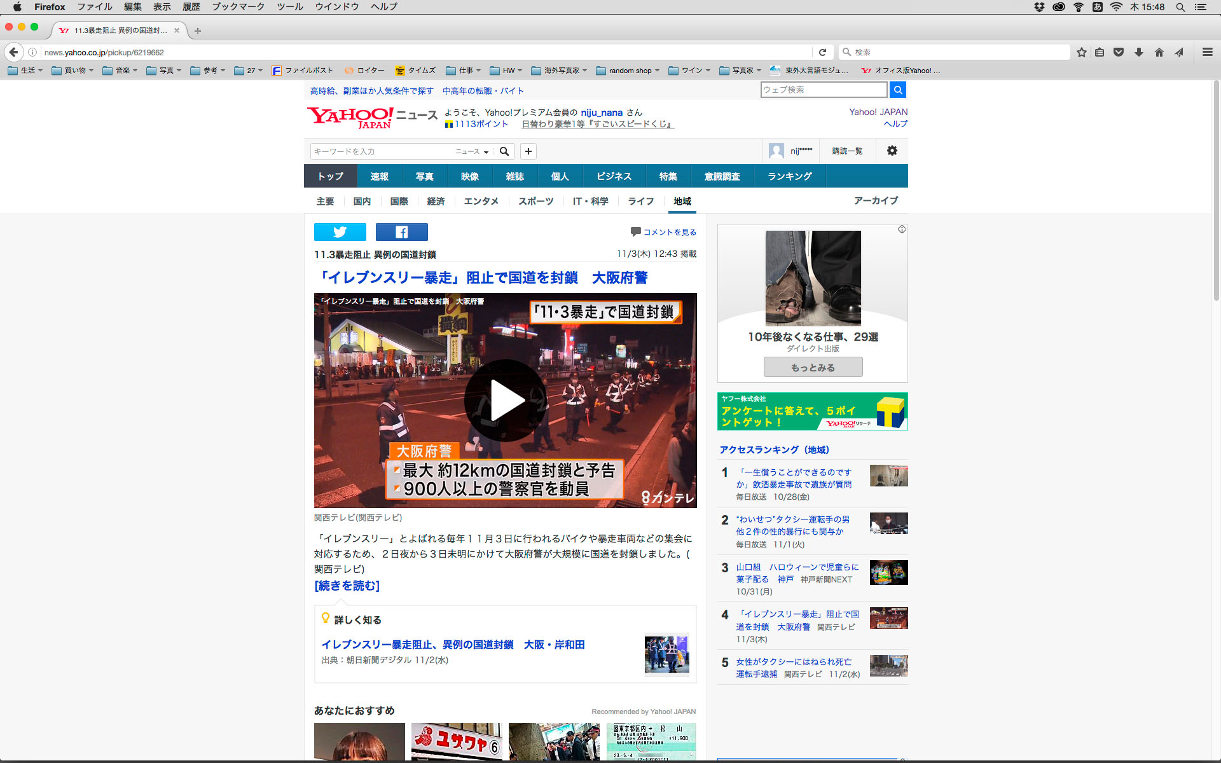The width and height of the screenshot is (1221, 763).
Task: Select スポーツ category tab
Action: coord(535,201)
